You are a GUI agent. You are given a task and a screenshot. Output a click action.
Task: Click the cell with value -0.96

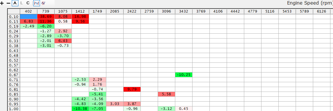[132, 109]
